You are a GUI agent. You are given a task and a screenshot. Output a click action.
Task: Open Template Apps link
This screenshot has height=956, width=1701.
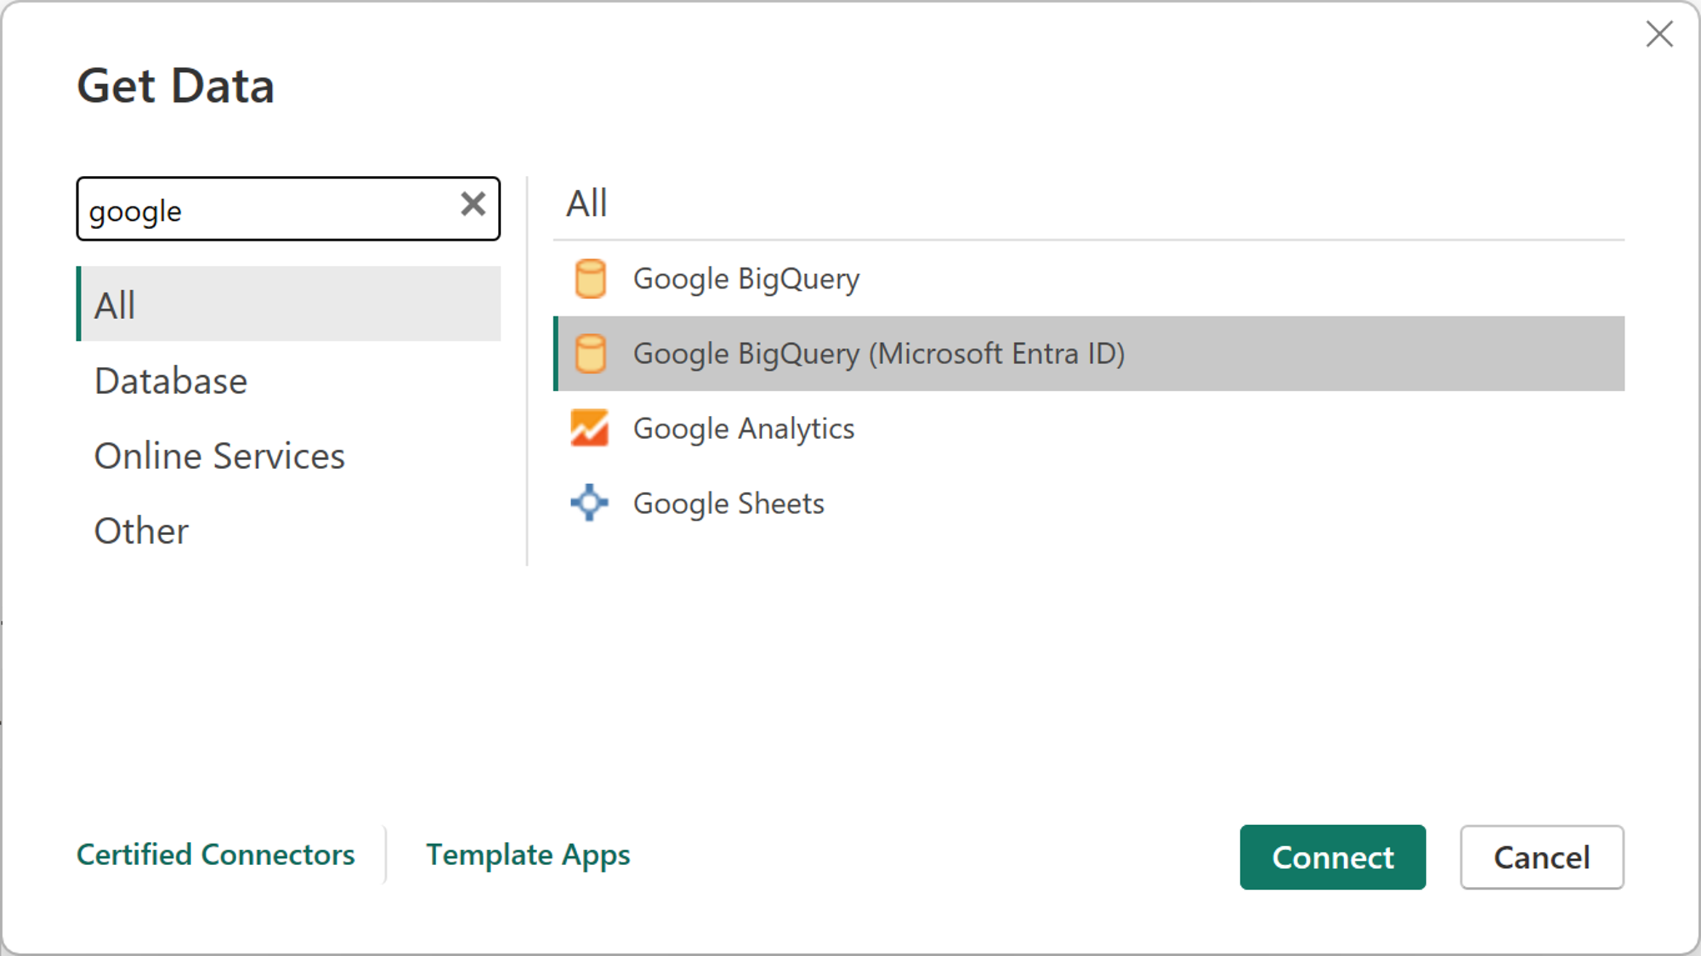pos(527,854)
